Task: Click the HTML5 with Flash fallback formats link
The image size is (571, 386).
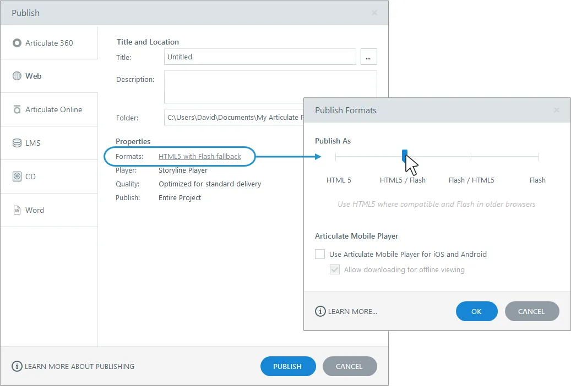Action: click(199, 157)
